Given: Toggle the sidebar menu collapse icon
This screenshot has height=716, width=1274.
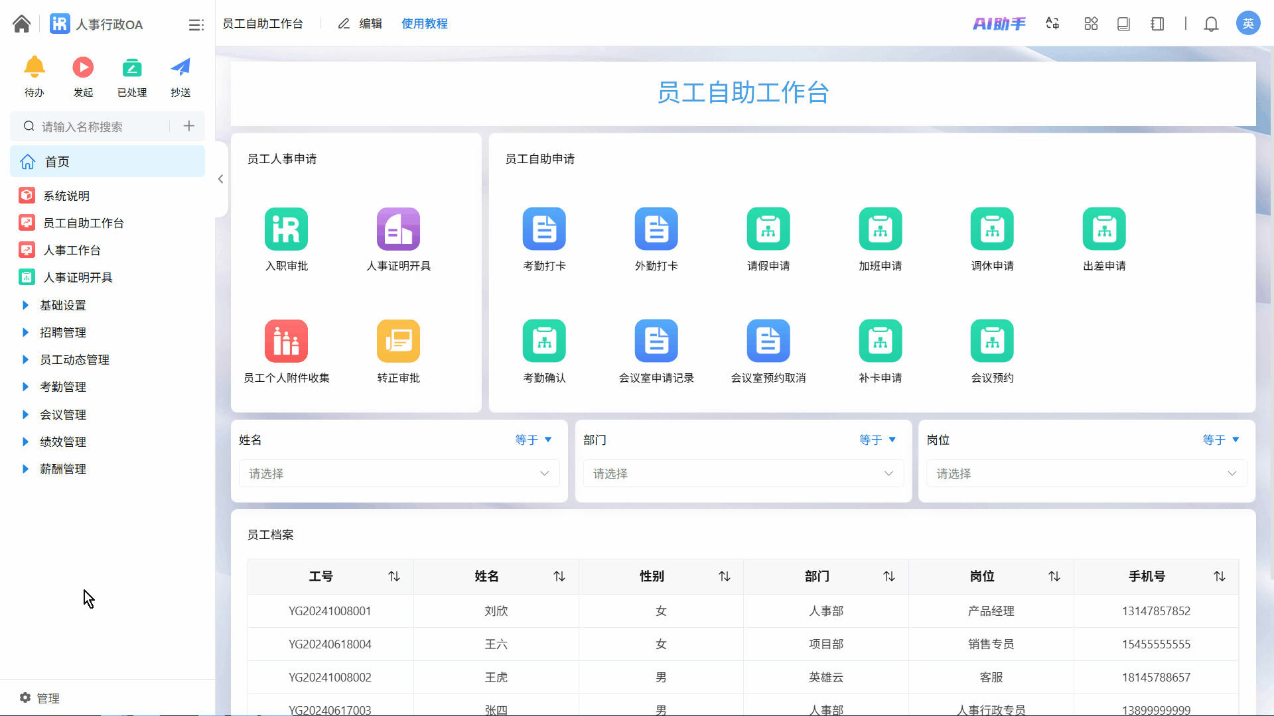Looking at the screenshot, I should point(196,25).
